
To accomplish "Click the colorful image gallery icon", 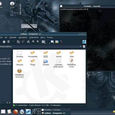I will [x=57, y=42].
